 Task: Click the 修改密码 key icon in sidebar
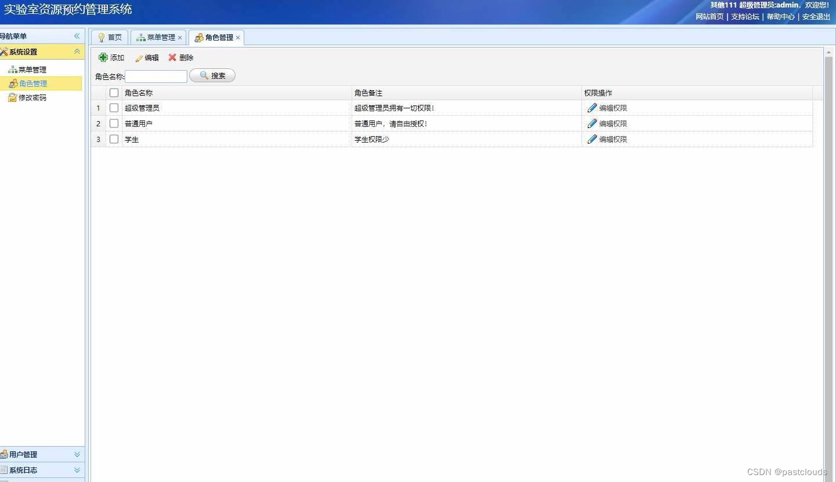point(12,97)
